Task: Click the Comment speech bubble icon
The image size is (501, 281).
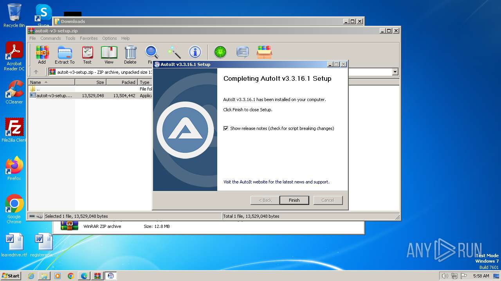Action: coord(243,52)
